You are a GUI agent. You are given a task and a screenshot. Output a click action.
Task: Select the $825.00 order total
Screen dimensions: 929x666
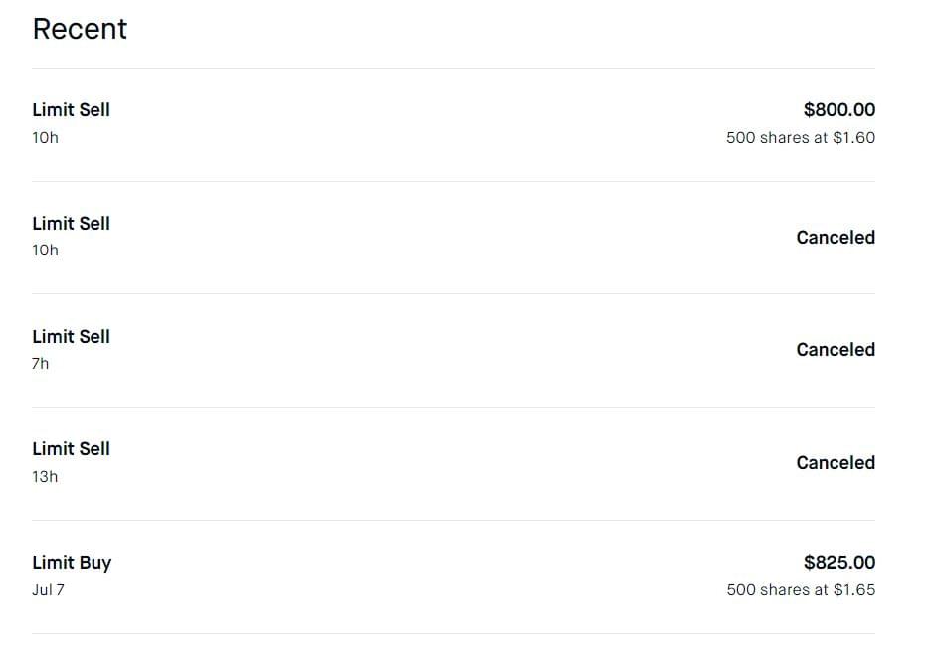(838, 563)
